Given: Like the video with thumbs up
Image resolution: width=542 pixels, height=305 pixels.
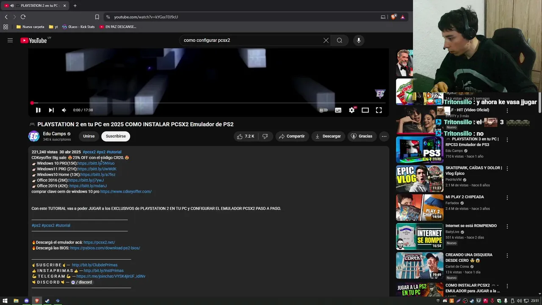Looking at the screenshot, I should 246,136.
